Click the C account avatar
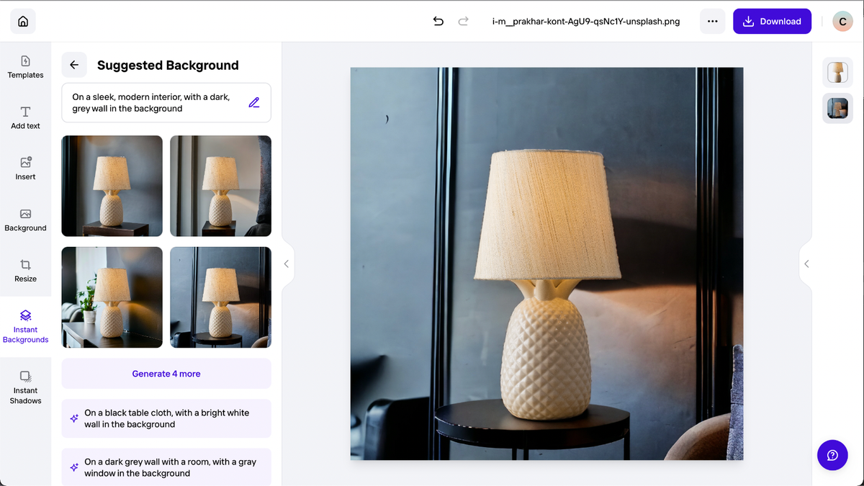Image resolution: width=864 pixels, height=486 pixels. pos(842,21)
